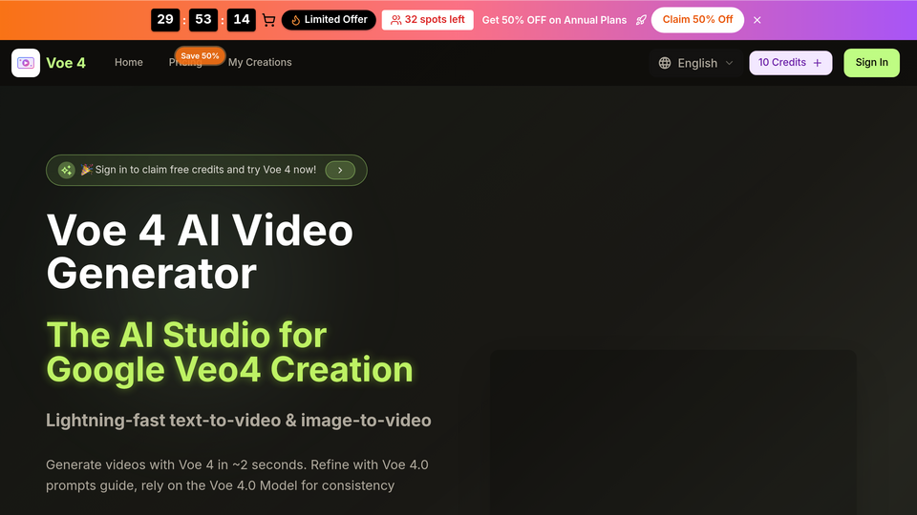Click the dark video preview panel
The width and height of the screenshot is (917, 515).
(673, 433)
